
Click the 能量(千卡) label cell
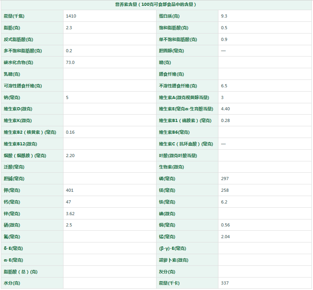(x=169, y=283)
